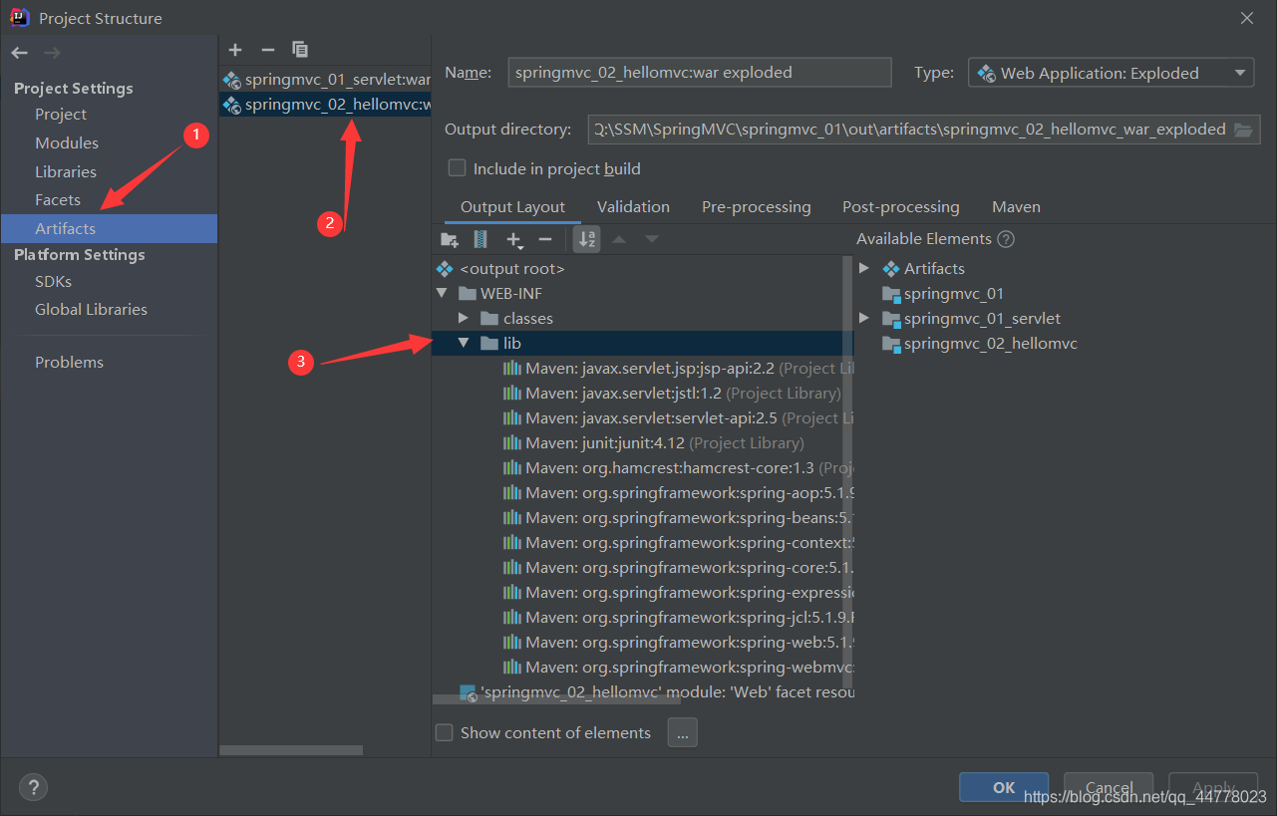This screenshot has width=1277, height=816.
Task: Select the output root node
Action: click(501, 269)
